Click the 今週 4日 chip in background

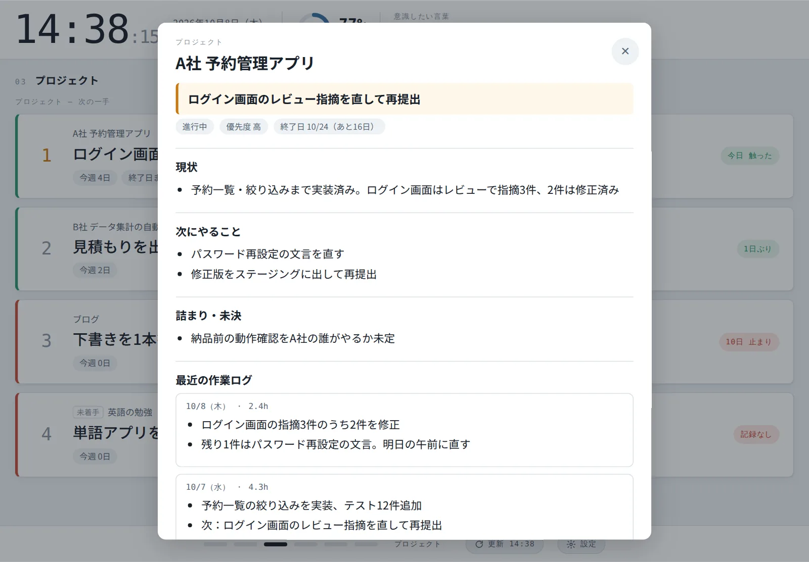coord(95,178)
